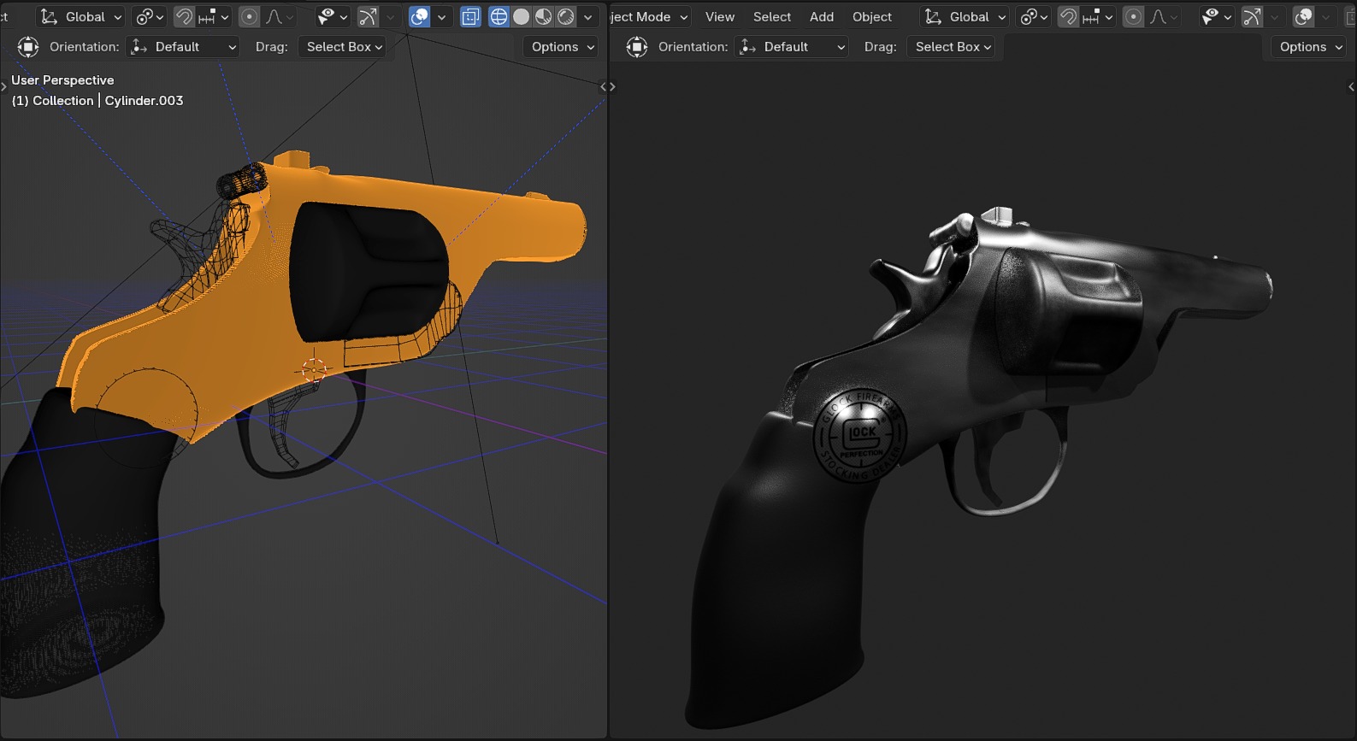Viewport: 1357px width, 741px height.
Task: Open pivot point menu in left viewport
Action: (x=150, y=17)
